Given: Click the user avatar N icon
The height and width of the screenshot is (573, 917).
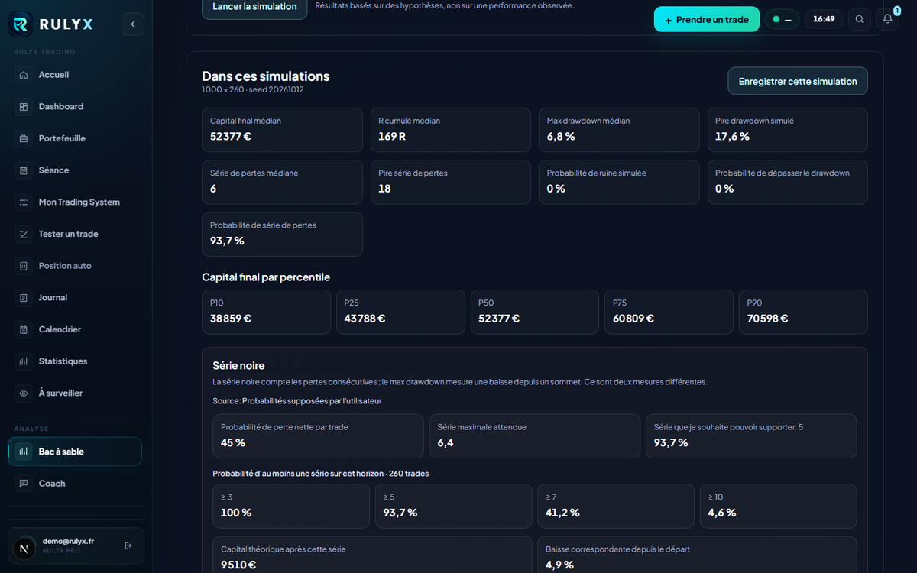Looking at the screenshot, I should (24, 549).
